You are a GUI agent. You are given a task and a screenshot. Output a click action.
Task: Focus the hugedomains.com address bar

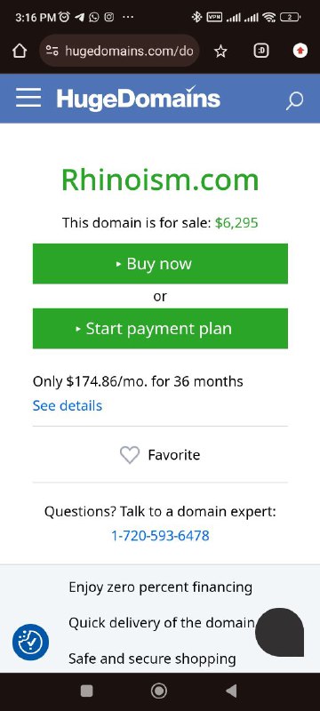click(x=119, y=51)
